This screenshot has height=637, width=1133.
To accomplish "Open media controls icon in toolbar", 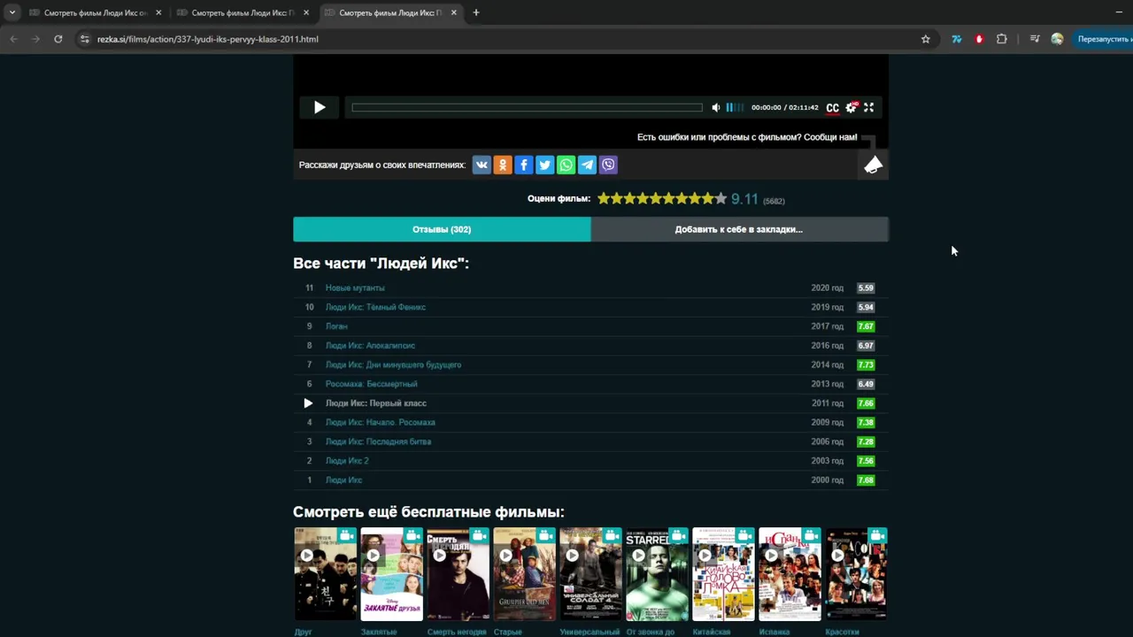I will pos(1034,39).
